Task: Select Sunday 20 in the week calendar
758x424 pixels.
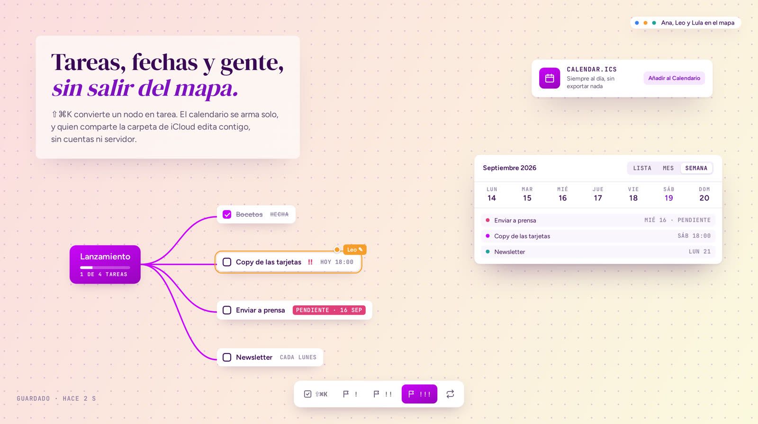Action: tap(704, 194)
